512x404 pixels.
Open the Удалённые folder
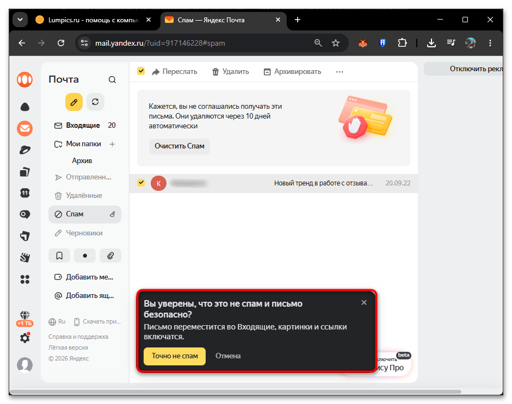point(85,195)
